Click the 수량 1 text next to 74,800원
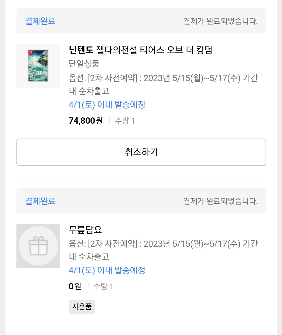Image resolution: width=282 pixels, height=335 pixels. 125,121
